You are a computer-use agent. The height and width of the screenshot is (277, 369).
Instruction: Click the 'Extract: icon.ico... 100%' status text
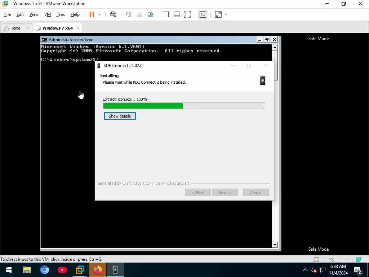pyautogui.click(x=125, y=99)
